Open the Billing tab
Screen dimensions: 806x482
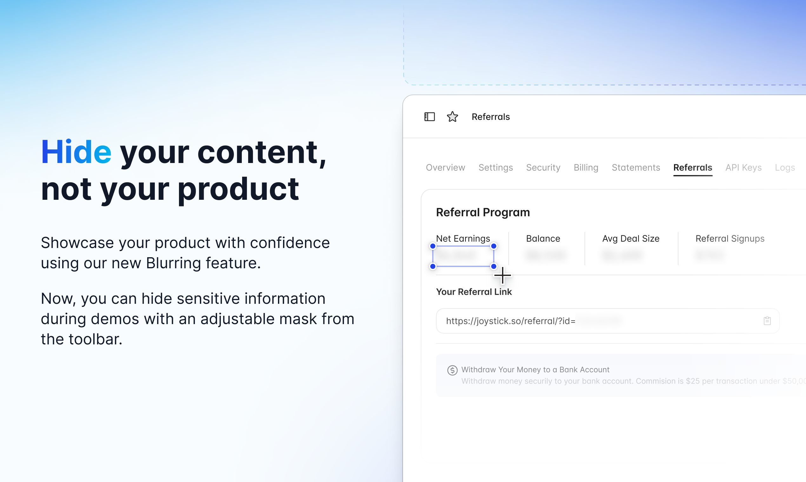(586, 168)
